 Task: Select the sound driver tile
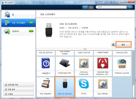pos(84,53)
